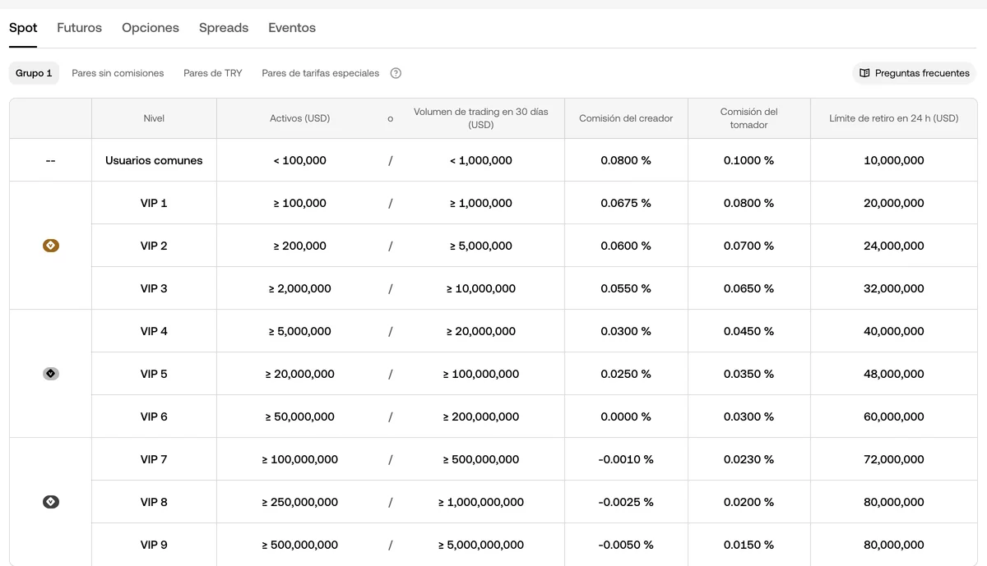
Task: Open Preguntas frecuentes button text
Action: pyautogui.click(x=922, y=73)
